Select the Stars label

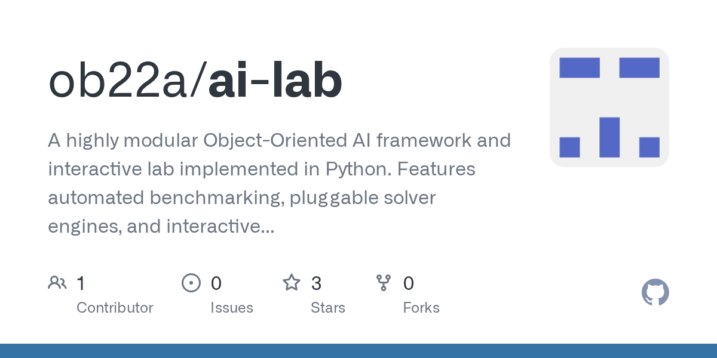click(328, 308)
